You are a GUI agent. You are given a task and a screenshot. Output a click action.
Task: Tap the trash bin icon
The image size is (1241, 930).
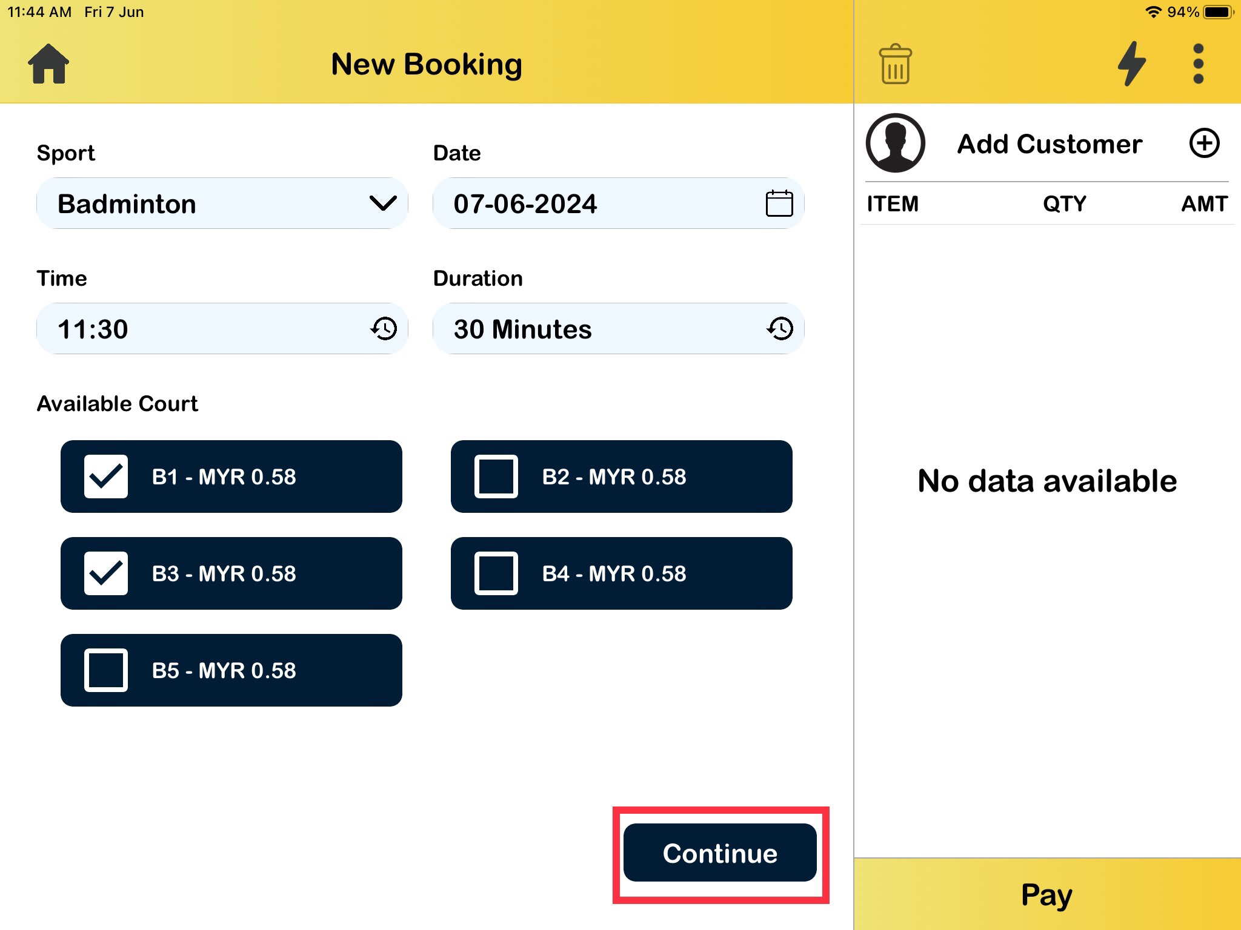point(895,64)
